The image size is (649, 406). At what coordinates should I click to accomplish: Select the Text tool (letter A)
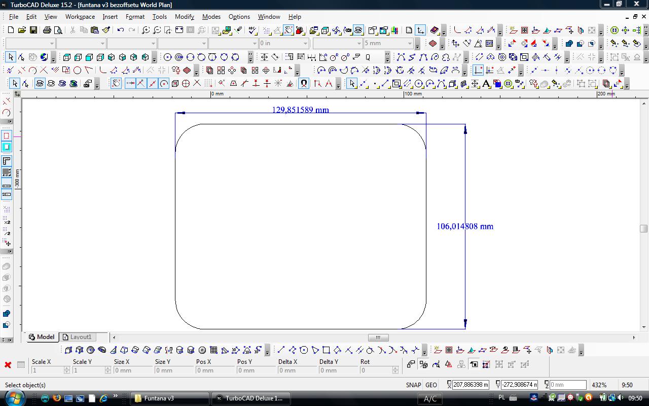[x=486, y=84]
